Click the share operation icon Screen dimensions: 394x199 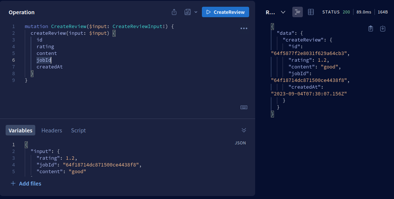pyautogui.click(x=174, y=12)
